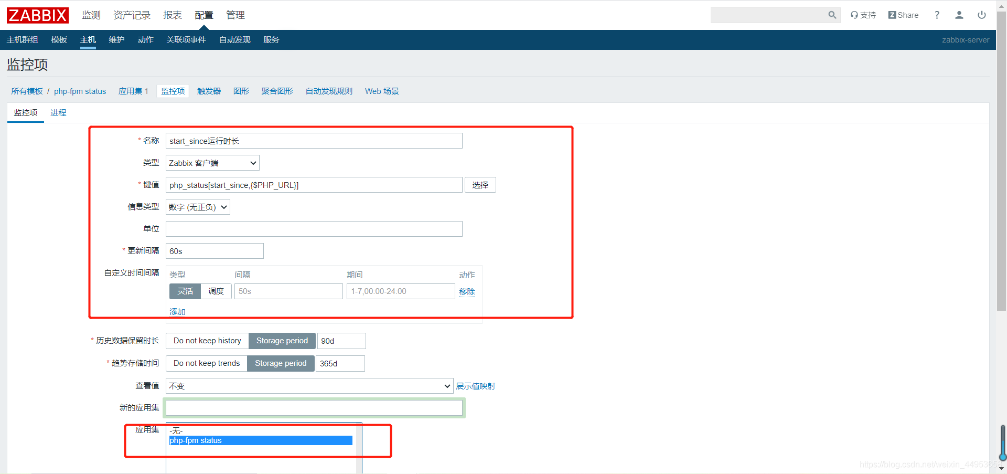Open the Zabbix Share link
The image size is (1007, 474).
903,15
